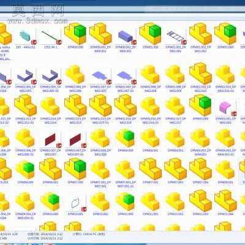Select the DPM03.000 assembly icon
Image resolution: width=245 pixels, height=245 pixels.
[200, 106]
